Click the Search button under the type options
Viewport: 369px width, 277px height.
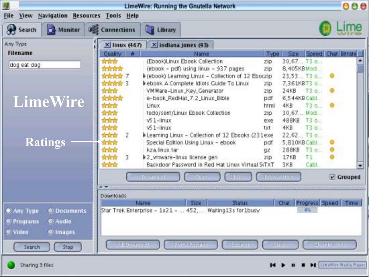[32, 247]
